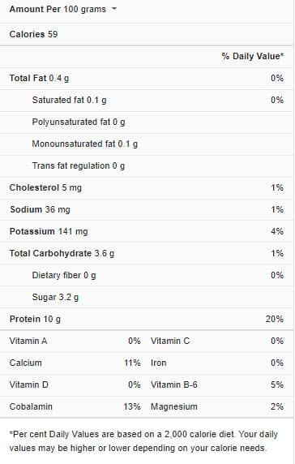This screenshot has width=295, height=464.
Task: Select the Potassium 141 mg row
Action: tap(147, 231)
